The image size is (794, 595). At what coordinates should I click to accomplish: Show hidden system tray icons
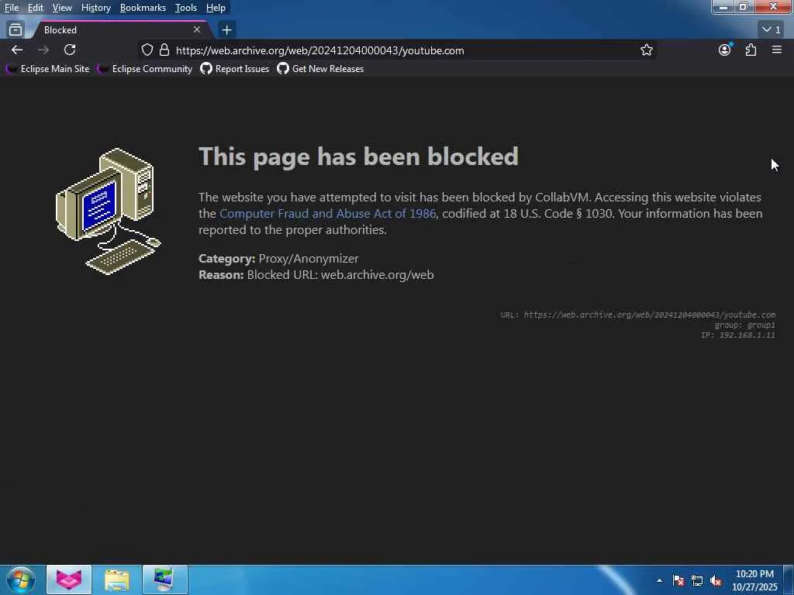659,580
